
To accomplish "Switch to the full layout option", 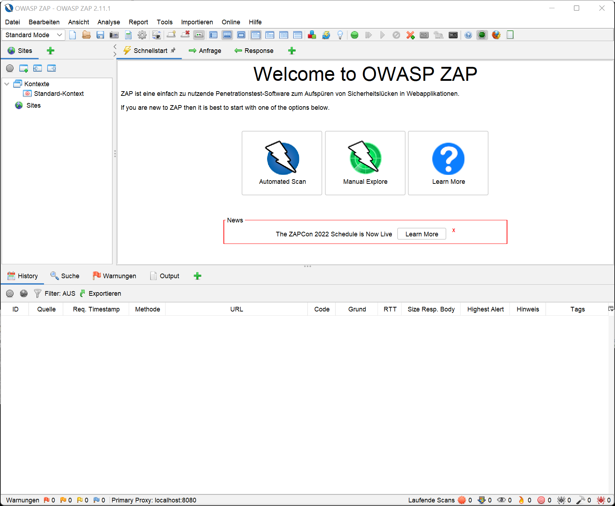I will pos(241,35).
